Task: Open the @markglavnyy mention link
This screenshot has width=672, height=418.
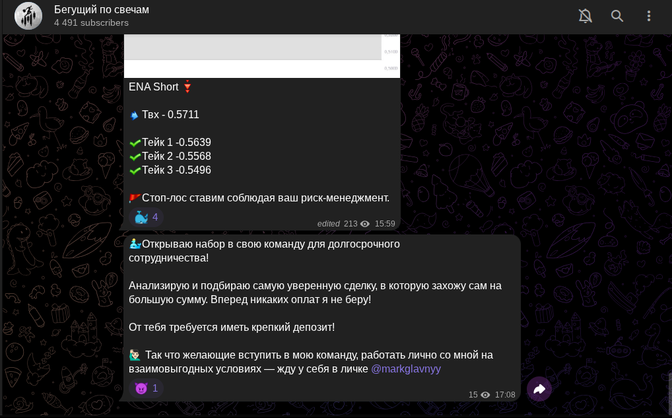Action: click(405, 369)
